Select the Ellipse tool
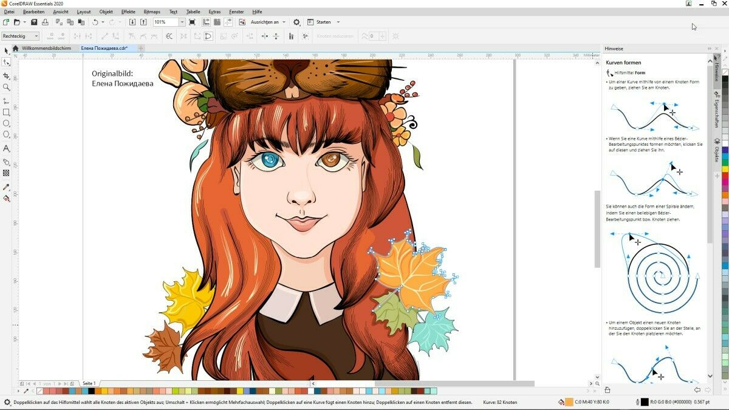The height and width of the screenshot is (410, 729). tap(6, 123)
